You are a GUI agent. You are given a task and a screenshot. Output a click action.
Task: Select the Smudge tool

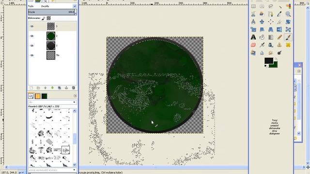coord(271,53)
